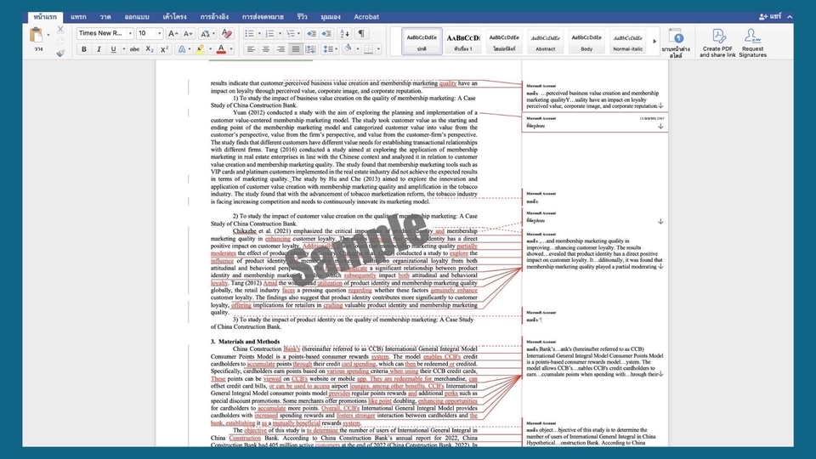Align text left
This screenshot has height=459, width=816.
click(x=251, y=49)
